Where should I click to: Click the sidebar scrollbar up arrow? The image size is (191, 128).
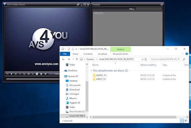(x=87, y=64)
